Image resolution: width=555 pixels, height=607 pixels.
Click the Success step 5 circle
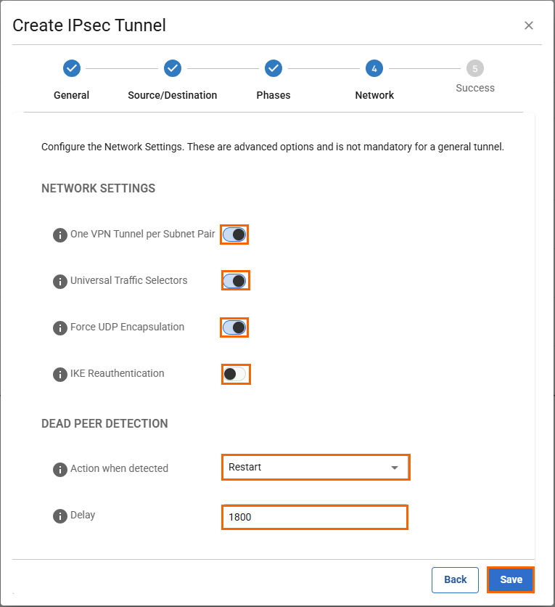click(x=474, y=68)
